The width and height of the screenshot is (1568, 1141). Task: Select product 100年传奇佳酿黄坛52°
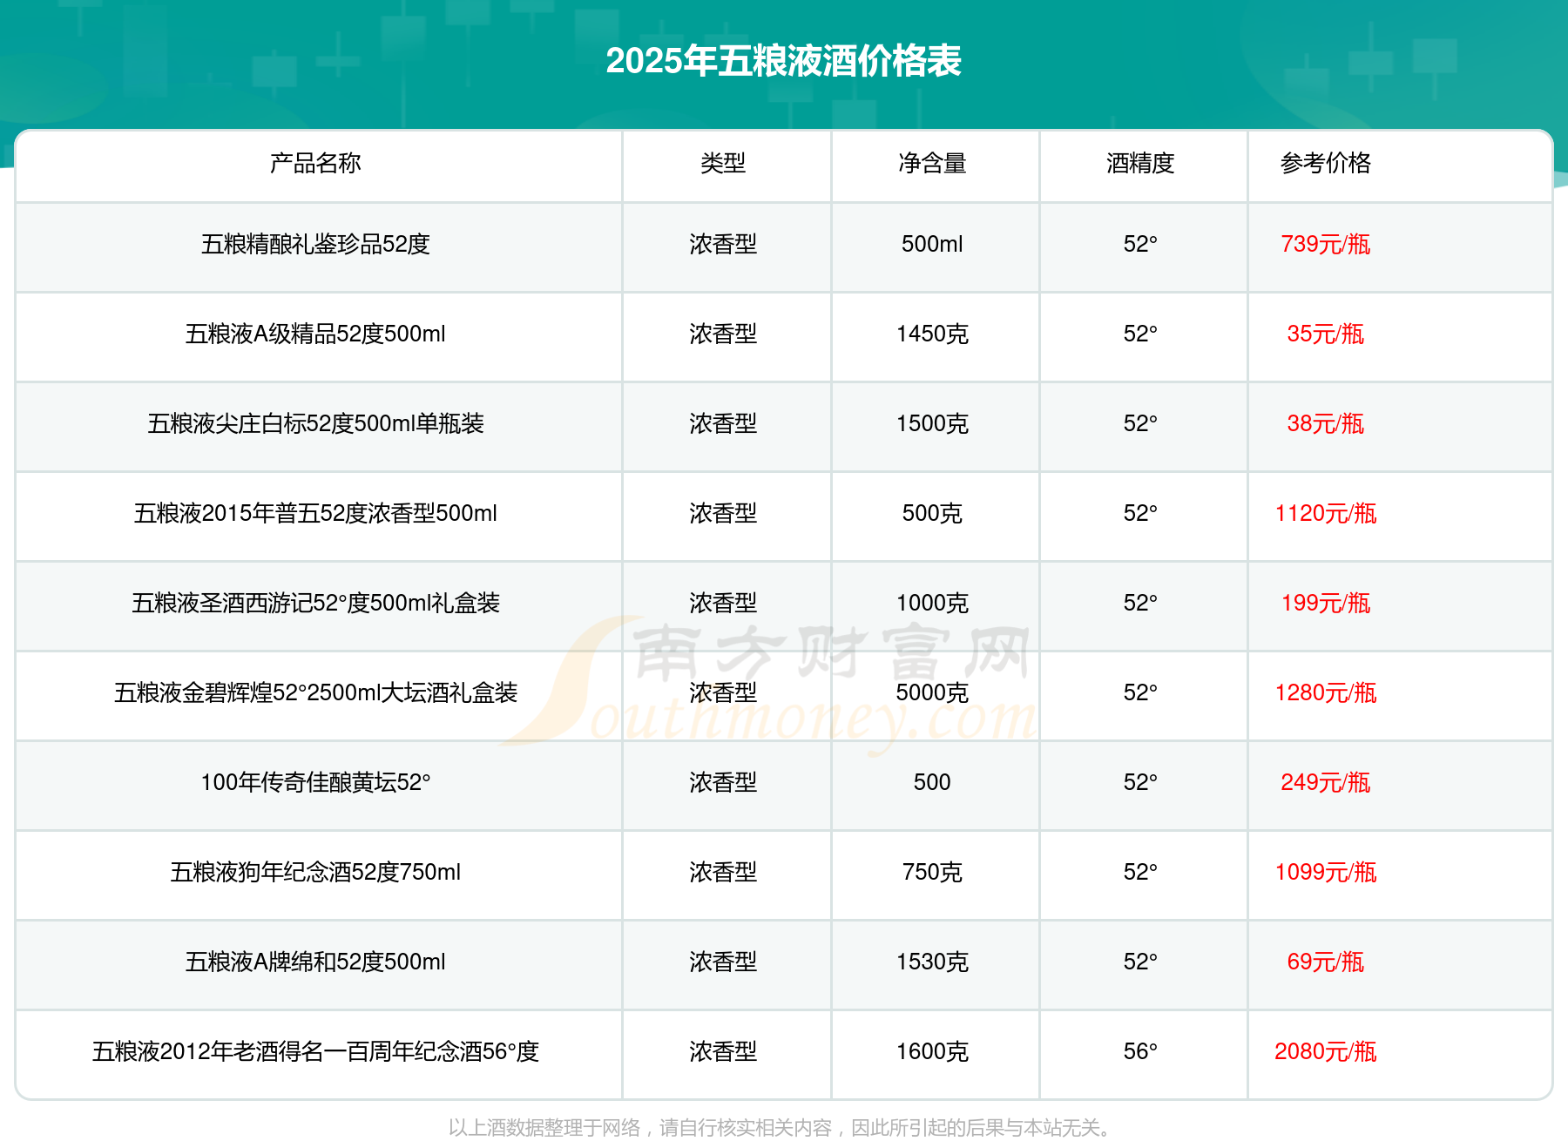point(315,782)
